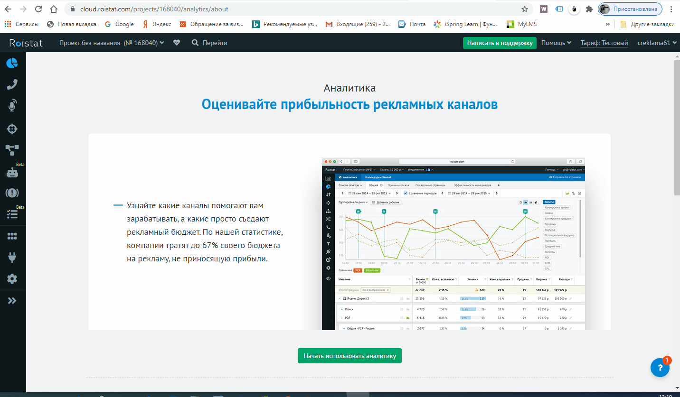Viewport: 680px width, 397px height.
Task: Open the alert exclamation icon in sidebar
Action: pyautogui.click(x=12, y=193)
